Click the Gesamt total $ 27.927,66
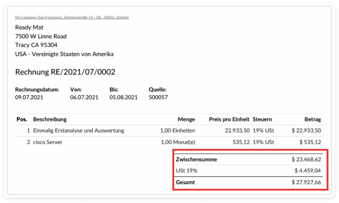The height and width of the screenshot is (203, 339). (x=306, y=182)
